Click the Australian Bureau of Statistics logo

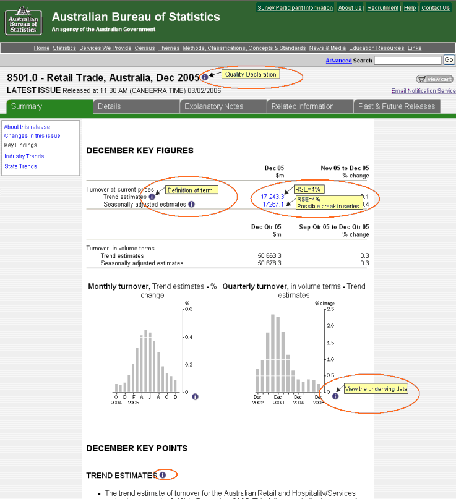pos(24,21)
